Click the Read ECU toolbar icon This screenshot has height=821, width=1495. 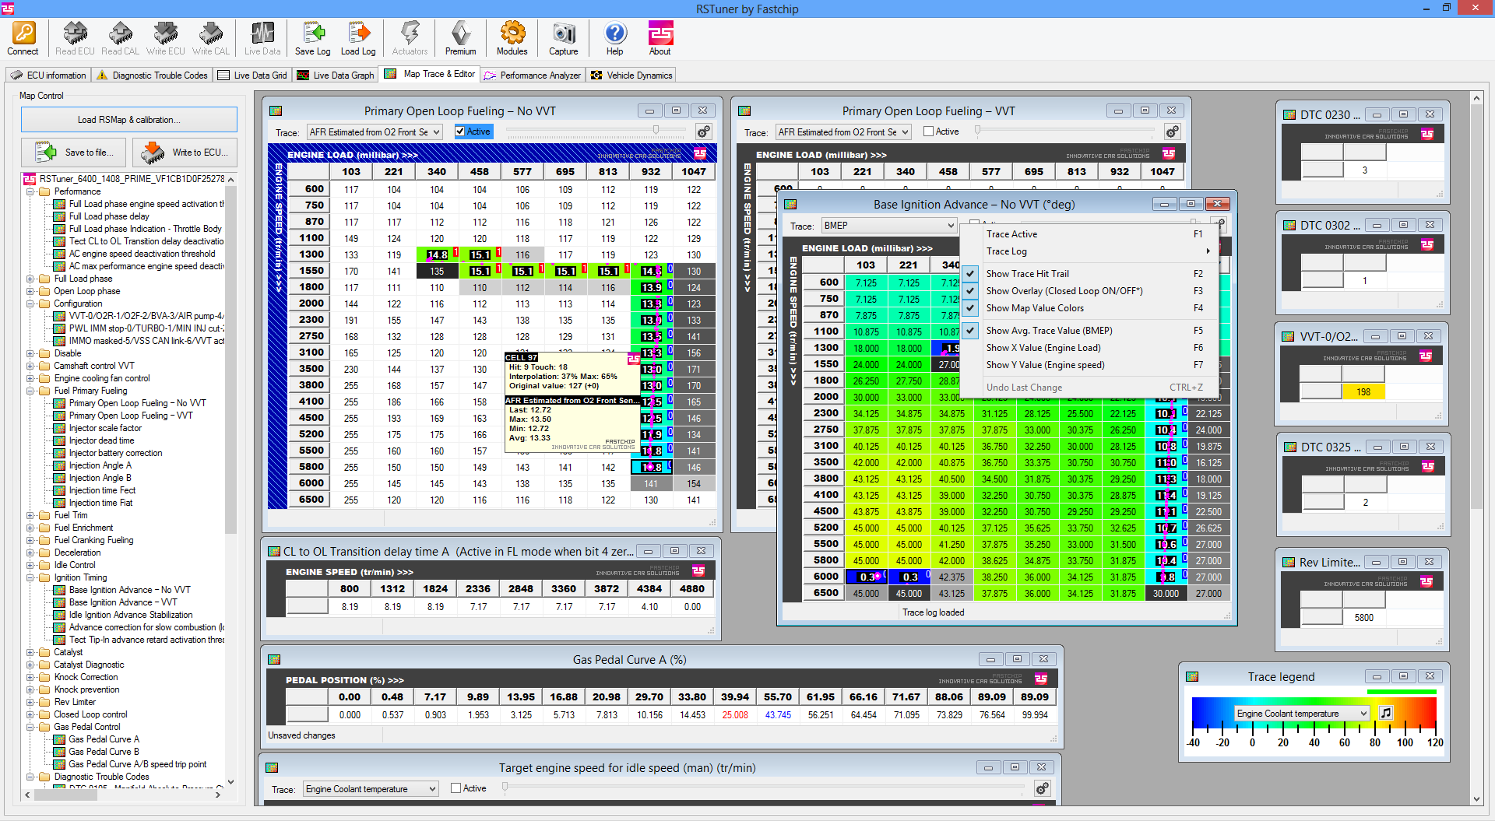(75, 39)
